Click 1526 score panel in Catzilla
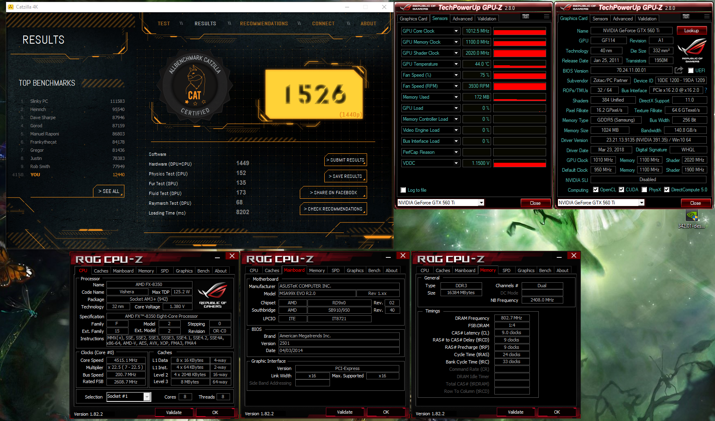Viewport: 715px width, 421px height. point(314,94)
